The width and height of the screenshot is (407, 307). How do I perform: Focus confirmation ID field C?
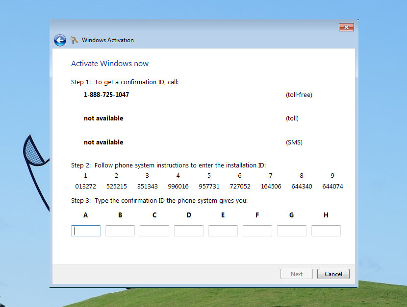154,231
